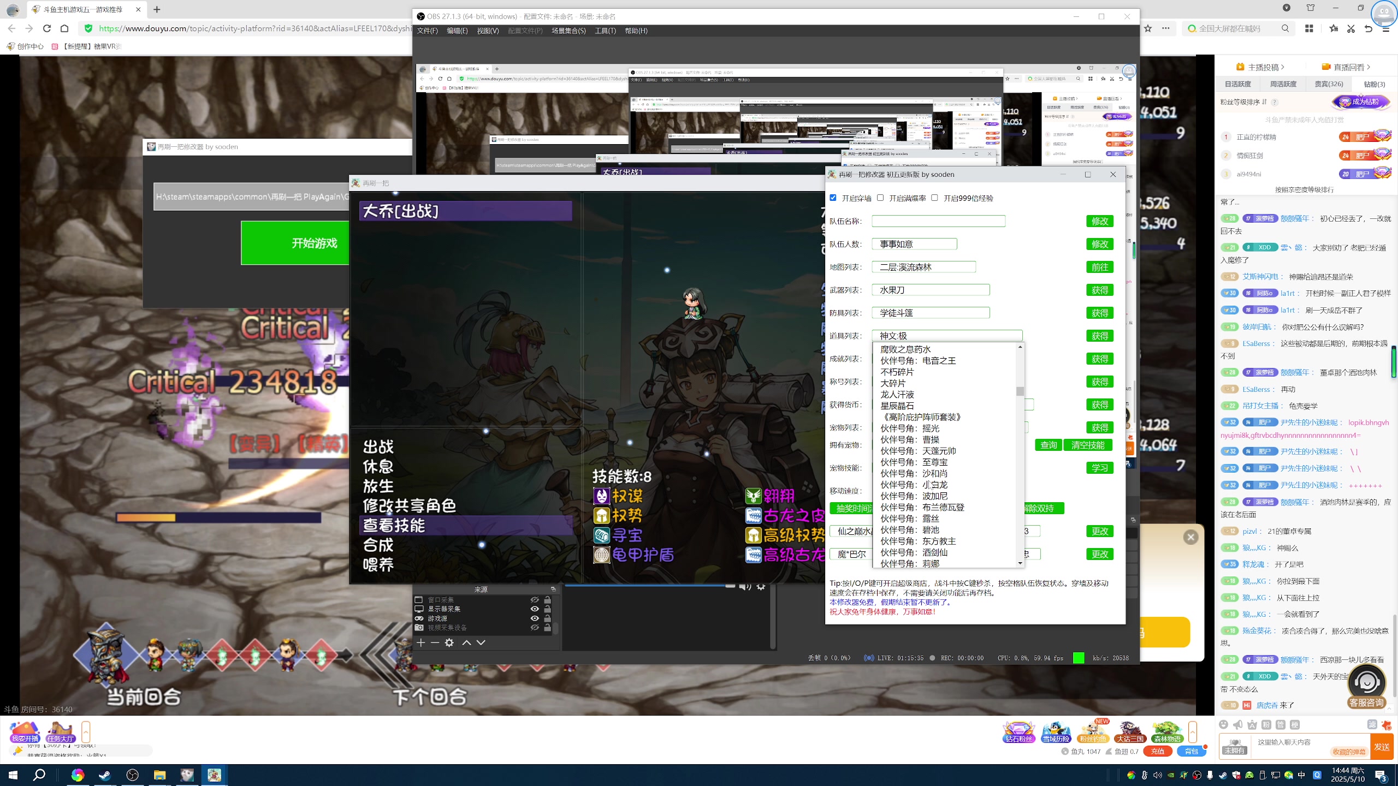Image resolution: width=1398 pixels, height=786 pixels.
Task: Click the browser apps grid icon
Action: (1309, 28)
